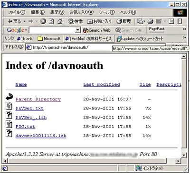Click the Search Web button
The image size is (190, 174).
click(97, 30)
